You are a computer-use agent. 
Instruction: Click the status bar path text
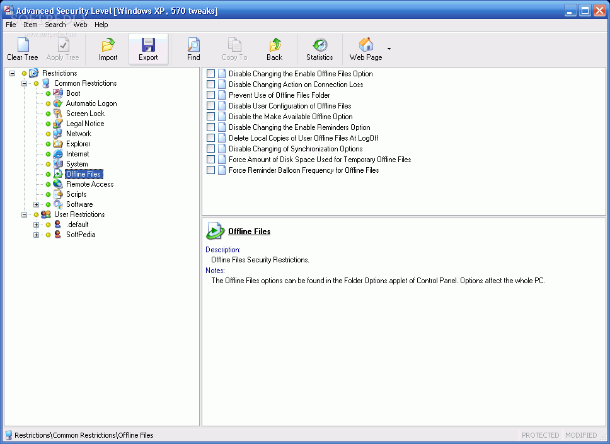(84, 435)
